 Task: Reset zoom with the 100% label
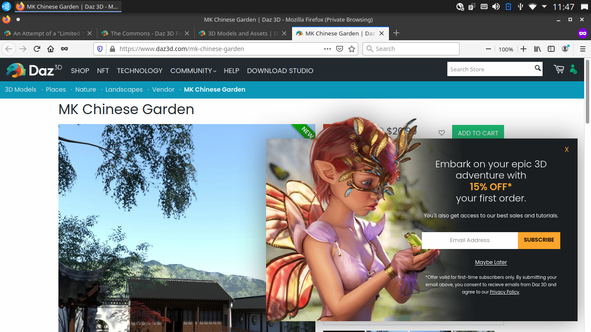[x=506, y=49]
